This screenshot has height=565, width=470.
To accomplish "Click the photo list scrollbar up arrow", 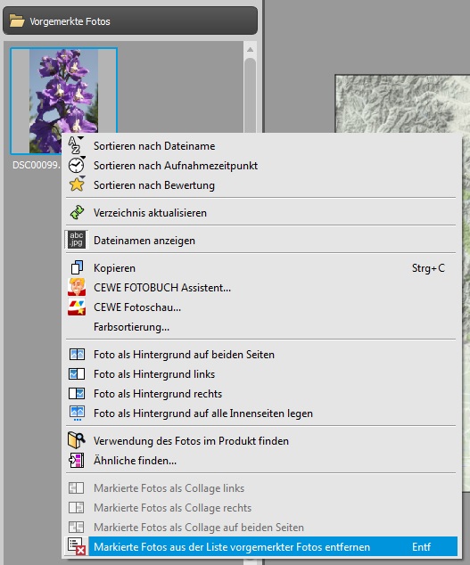I will pos(250,50).
